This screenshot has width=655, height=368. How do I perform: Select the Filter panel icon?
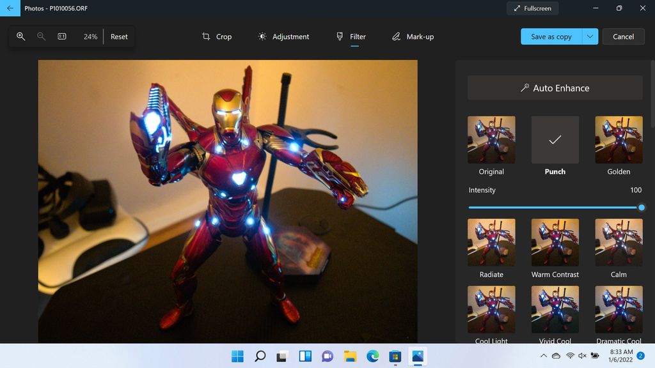pos(339,36)
